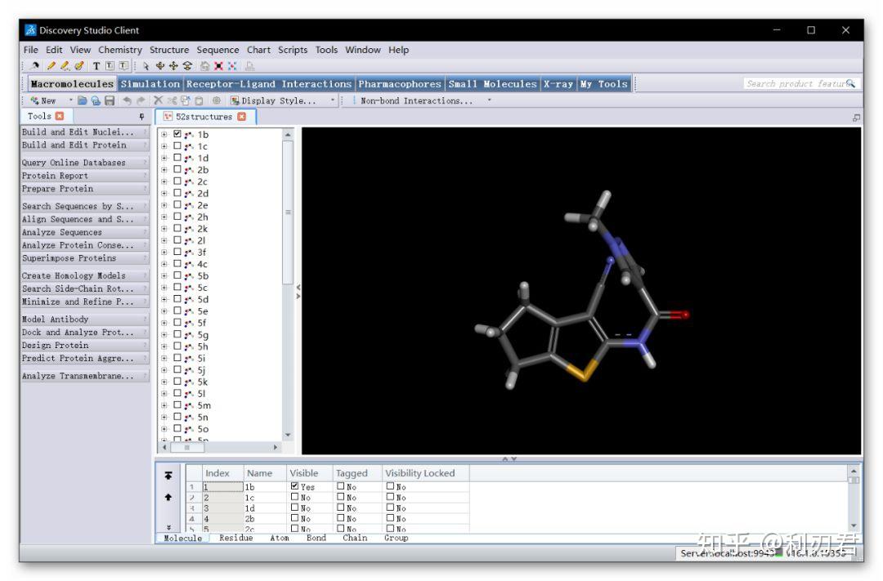Click the selection arrow tool
Screen dimensions: 883x581
pos(146,65)
